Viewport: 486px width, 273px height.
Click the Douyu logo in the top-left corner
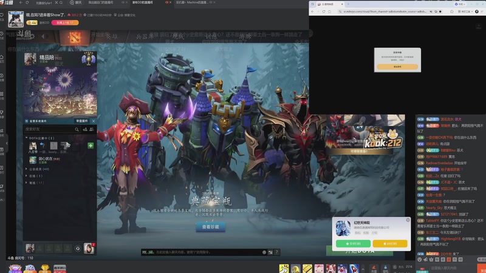7,2
